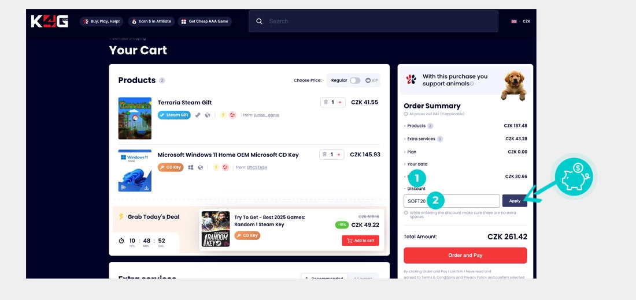Apply the discount code
Screen dimensions: 636x300
[x=515, y=201]
